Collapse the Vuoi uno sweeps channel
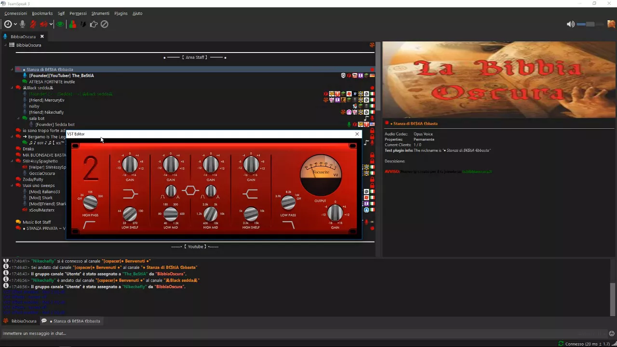 pos(12,186)
